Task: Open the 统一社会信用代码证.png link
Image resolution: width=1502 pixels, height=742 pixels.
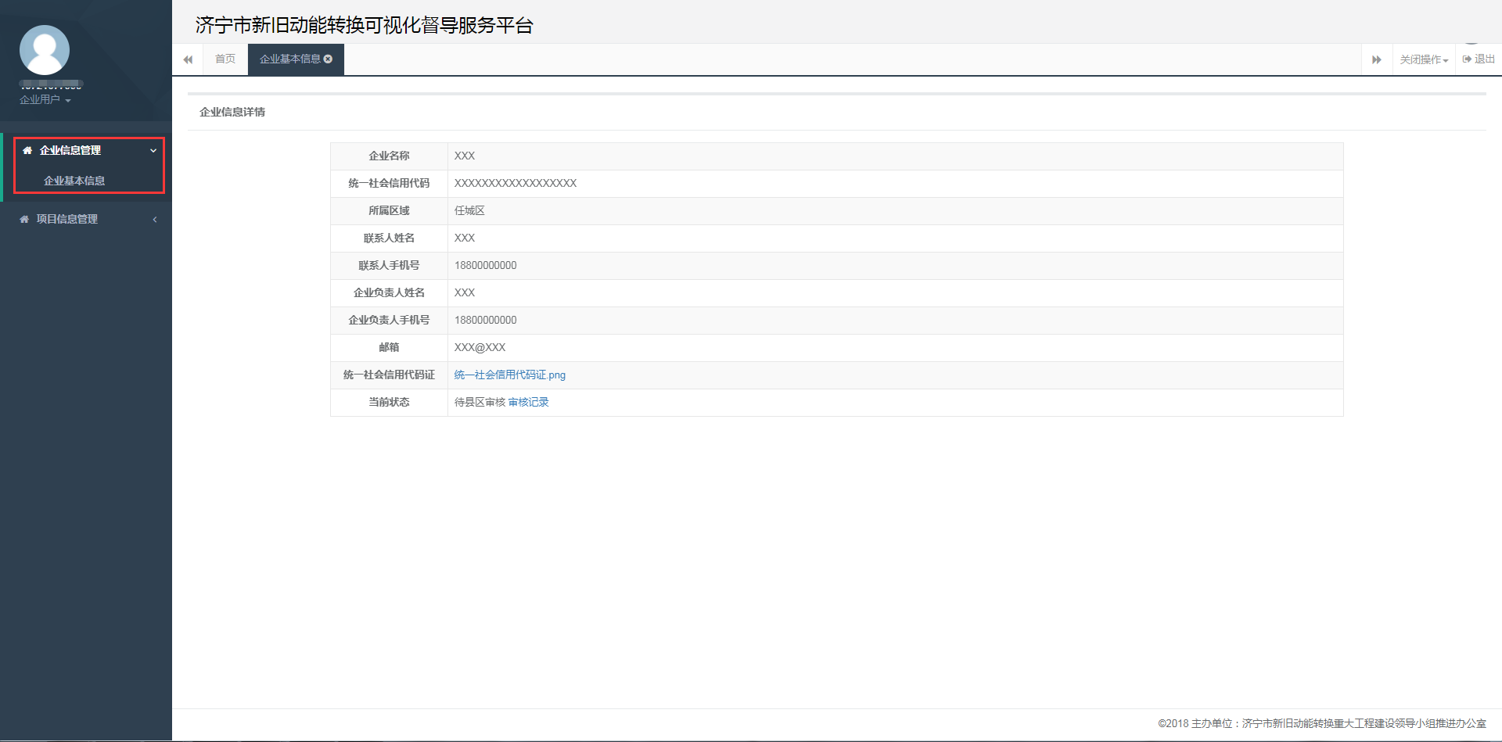Action: coord(509,375)
